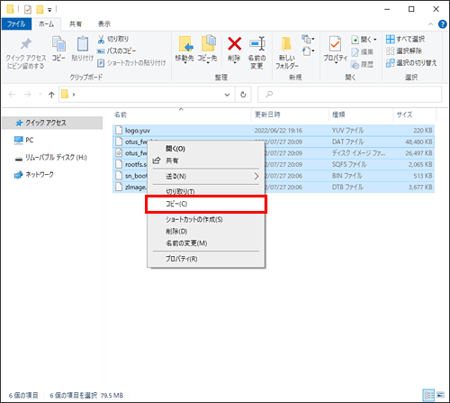This screenshot has height=403, width=450.
Task: Open the View (表示) ribbon tab
Action: coord(104,24)
